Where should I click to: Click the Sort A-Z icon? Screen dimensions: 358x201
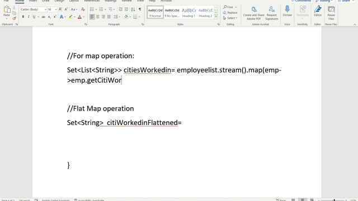click(x=133, y=9)
